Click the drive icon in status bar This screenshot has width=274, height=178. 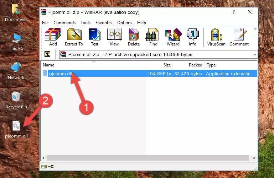(44, 167)
